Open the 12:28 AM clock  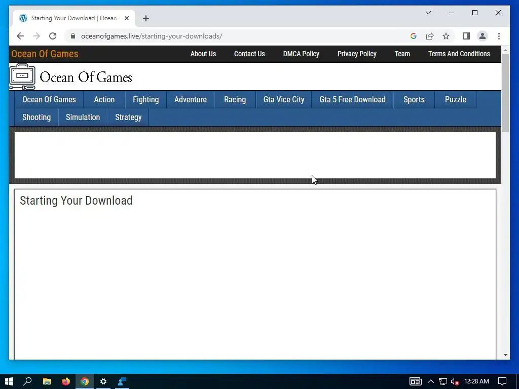(476, 381)
